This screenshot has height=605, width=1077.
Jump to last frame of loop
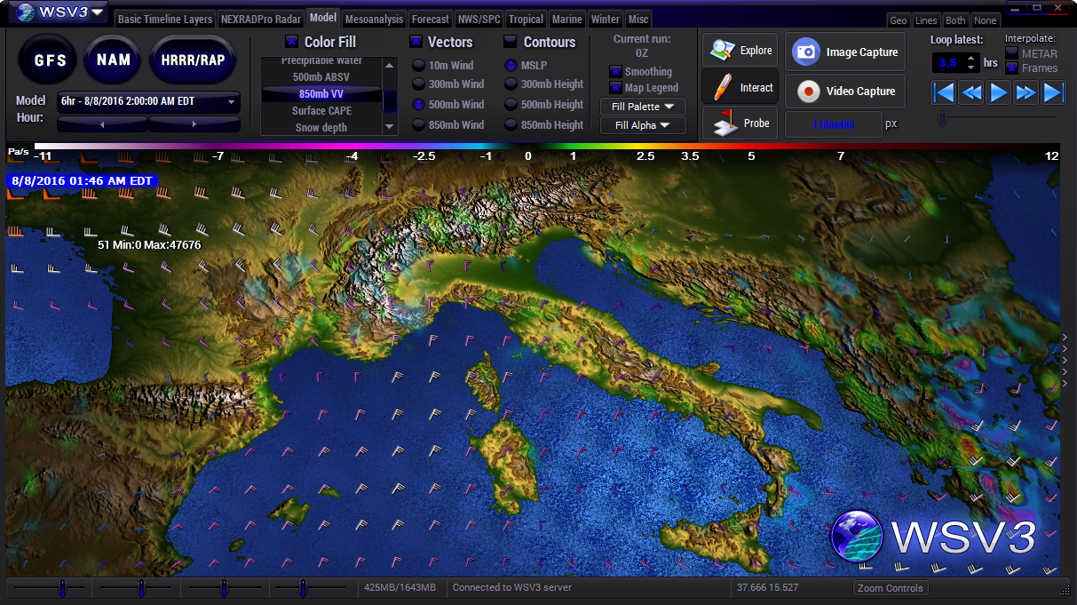1053,92
